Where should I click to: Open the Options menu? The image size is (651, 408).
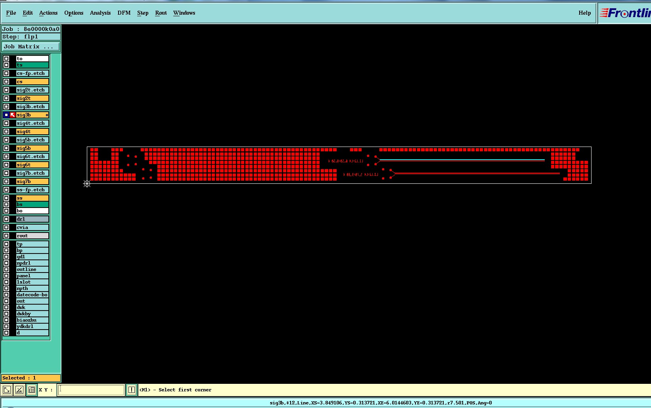click(74, 13)
